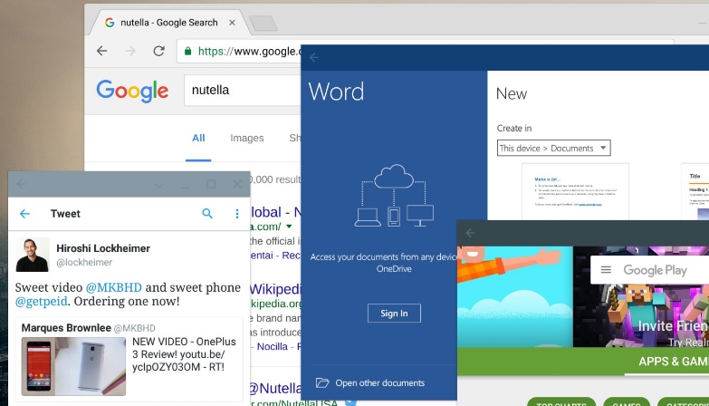Open Hiroshi Lockheimer's profile name
Image resolution: width=709 pixels, height=406 pixels.
coord(103,248)
